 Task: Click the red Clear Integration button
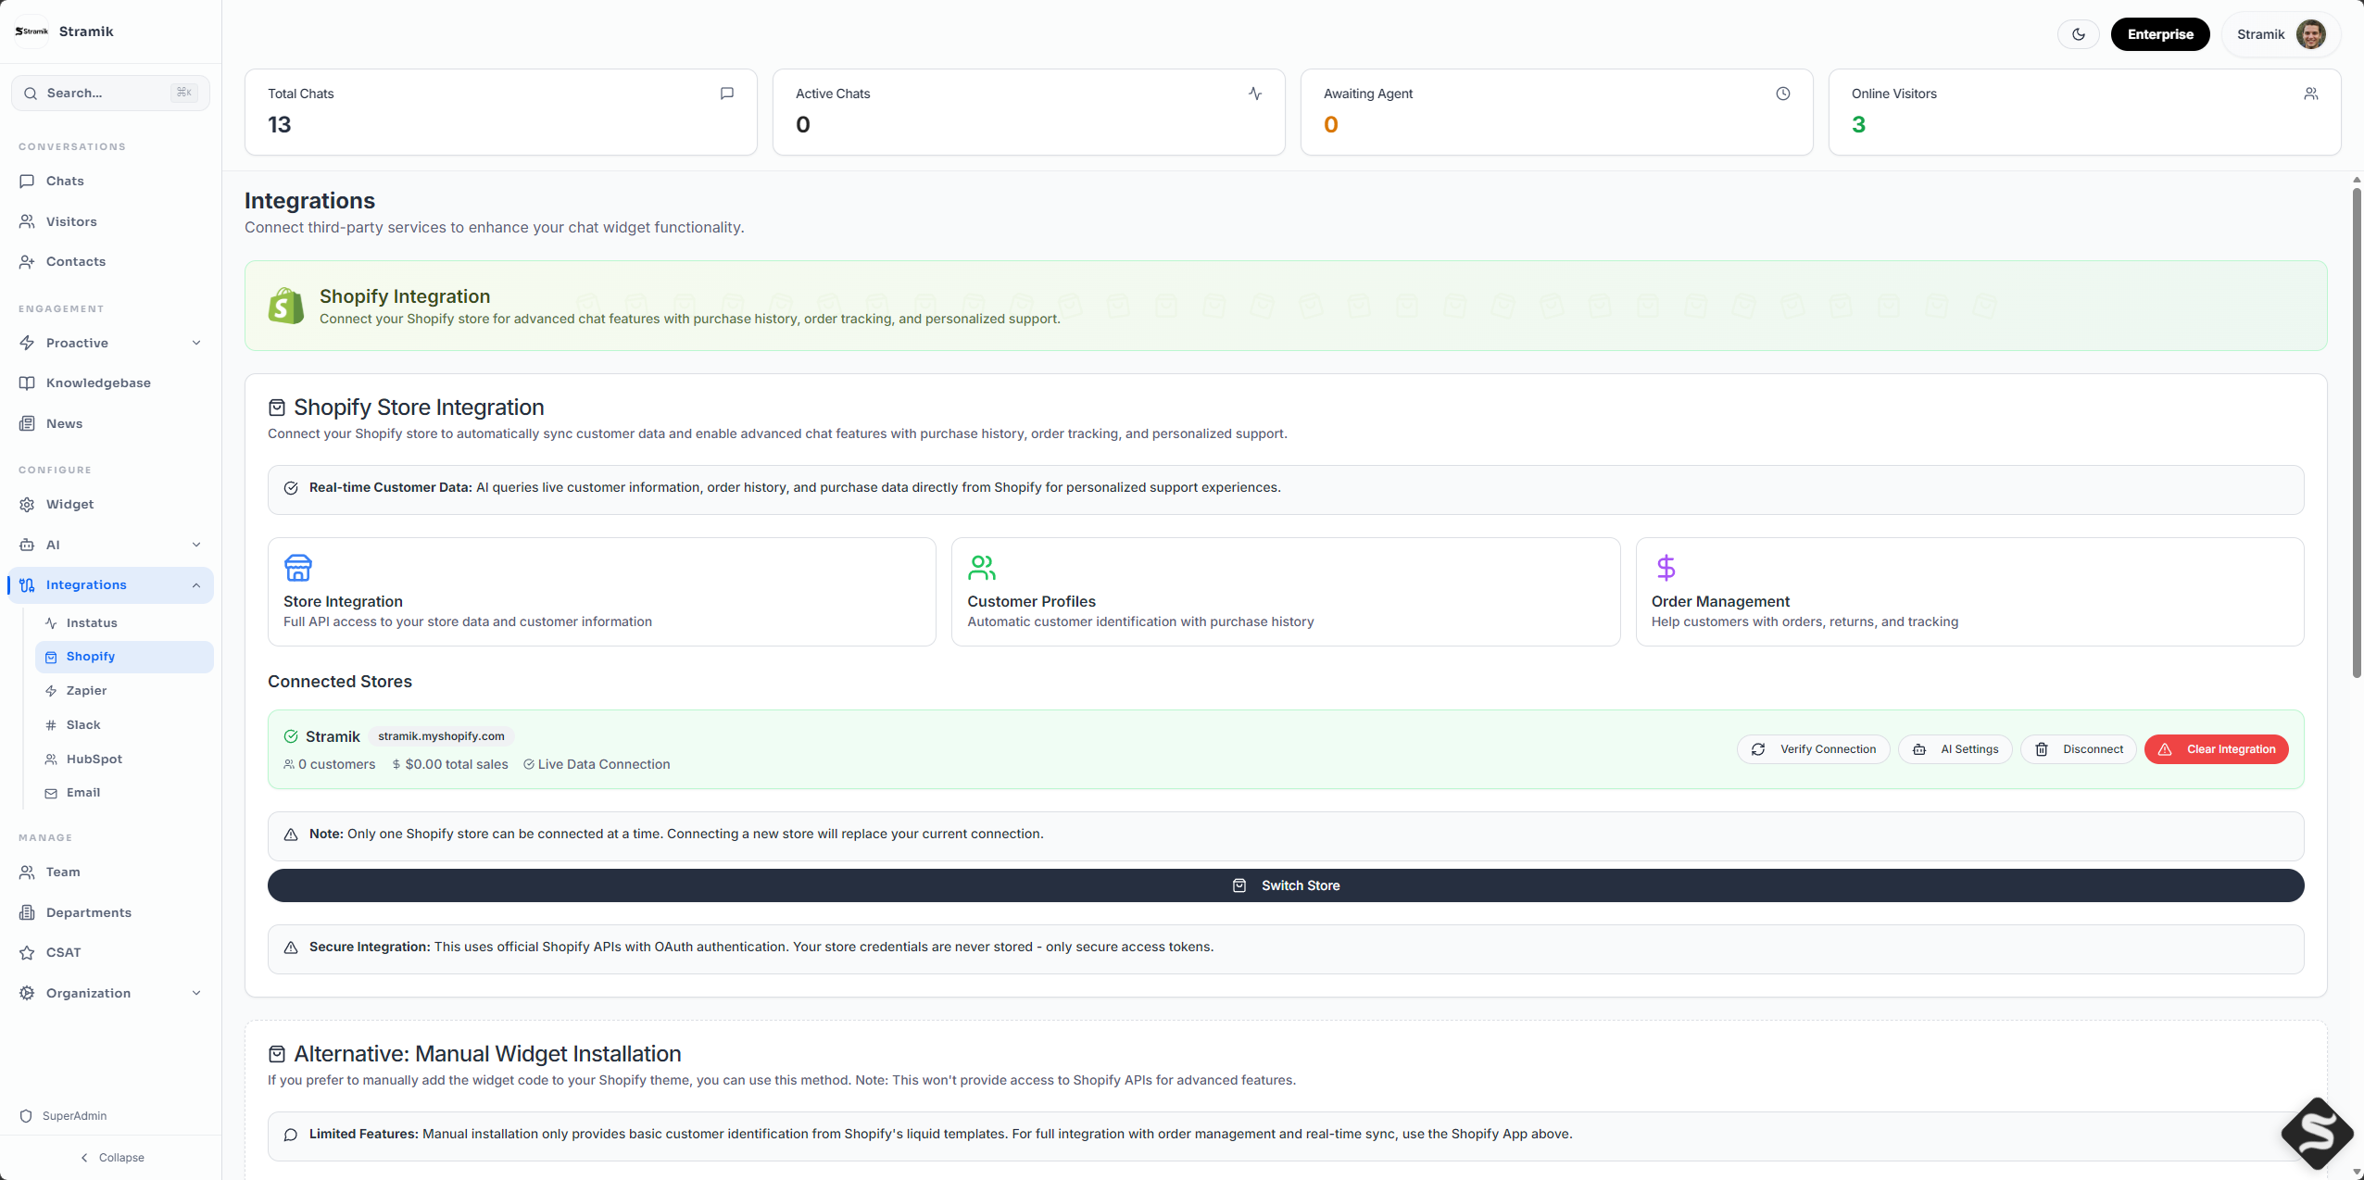point(2216,749)
